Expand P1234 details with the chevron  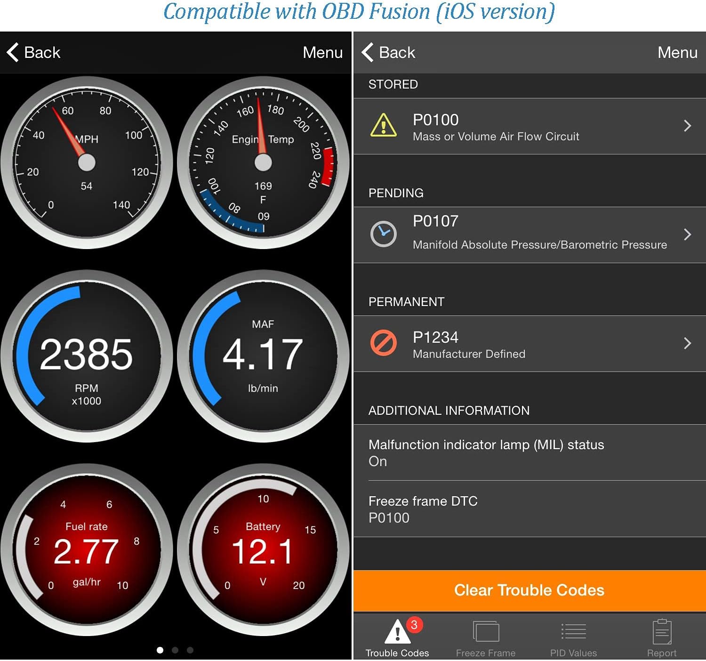[x=687, y=343]
